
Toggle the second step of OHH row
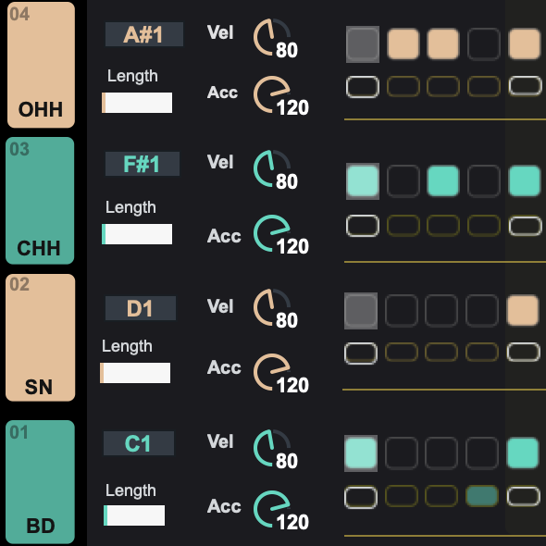[x=403, y=44]
